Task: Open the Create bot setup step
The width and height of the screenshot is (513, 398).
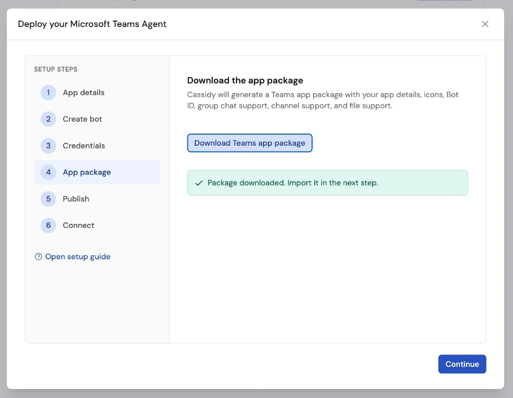Action: (x=97, y=119)
